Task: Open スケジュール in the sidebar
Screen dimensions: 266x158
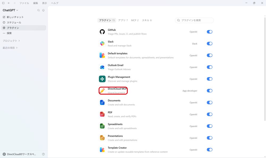Action: click(x=24, y=22)
